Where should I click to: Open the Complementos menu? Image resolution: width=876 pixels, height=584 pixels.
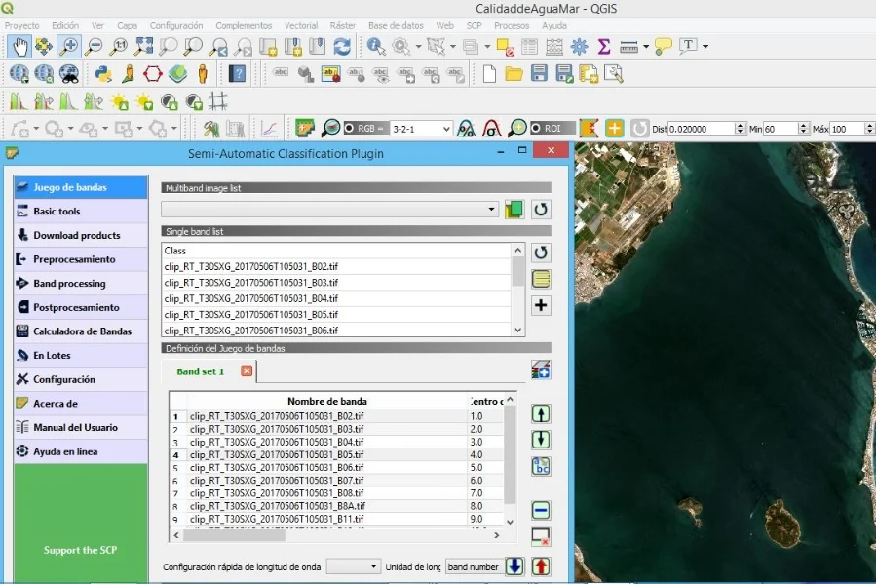click(x=244, y=25)
